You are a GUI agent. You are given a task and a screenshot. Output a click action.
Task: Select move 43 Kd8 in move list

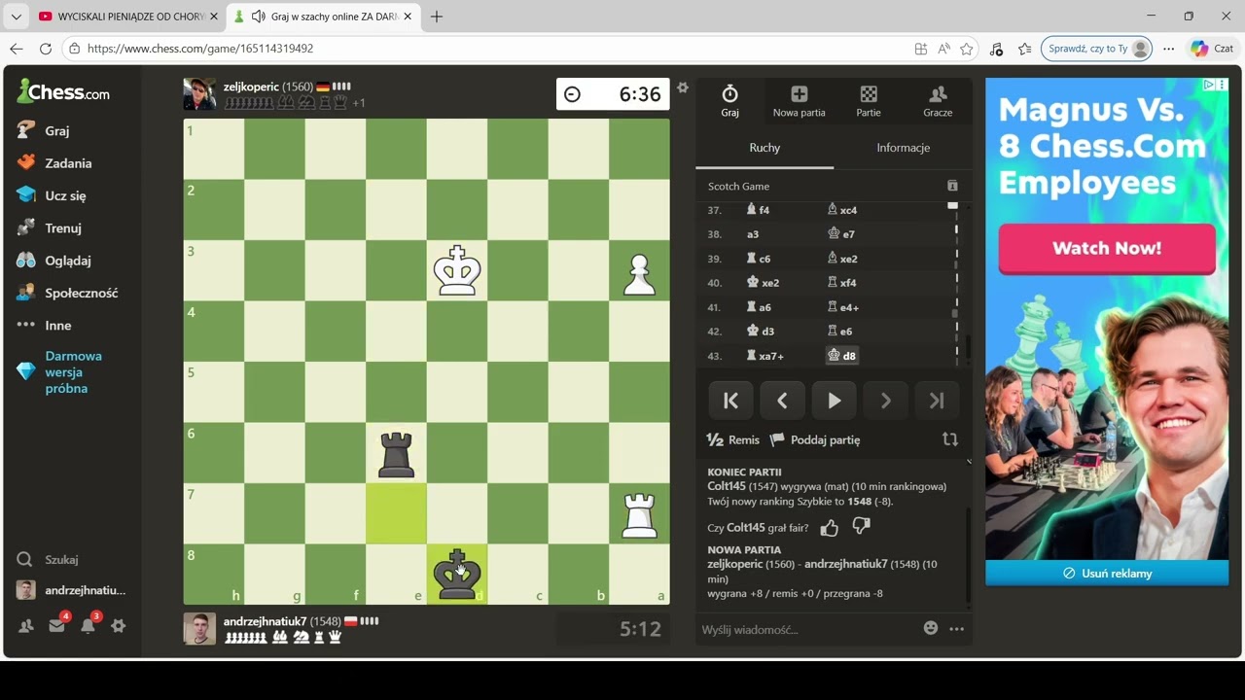tap(842, 356)
